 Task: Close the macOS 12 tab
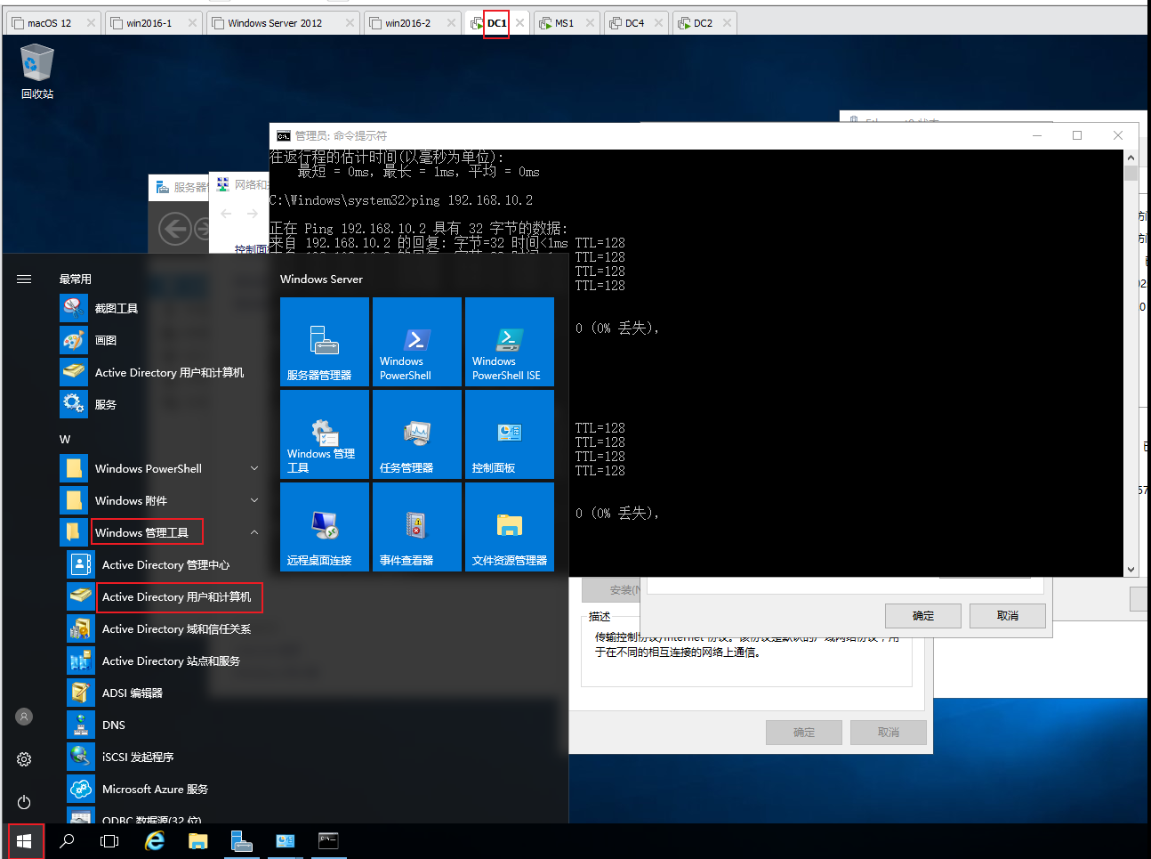tap(91, 23)
